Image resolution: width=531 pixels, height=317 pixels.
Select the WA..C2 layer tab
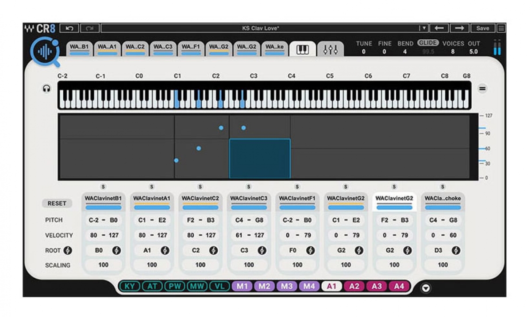coord(135,49)
